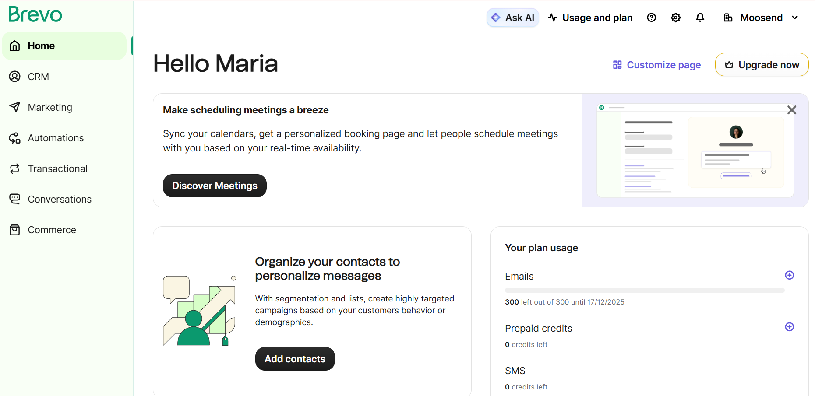The height and width of the screenshot is (396, 815).
Task: Open the notifications bell
Action: 700,18
